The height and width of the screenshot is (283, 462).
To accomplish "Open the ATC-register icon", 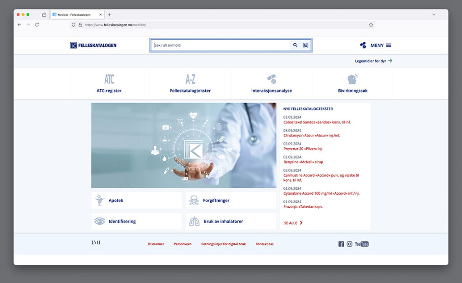I will (109, 80).
